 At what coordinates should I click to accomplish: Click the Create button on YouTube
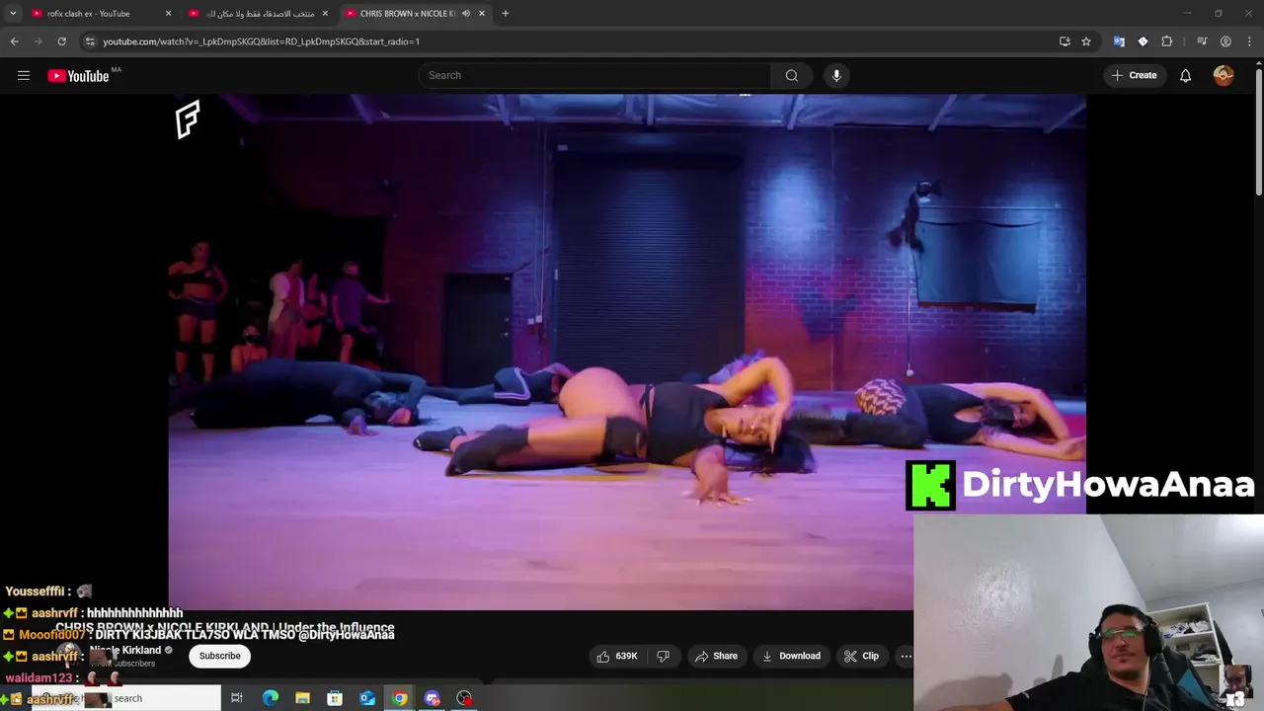coord(1134,75)
